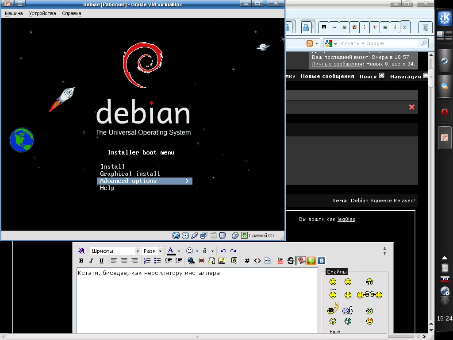Open the Шрифты font dropdown
453x340 pixels.
pyautogui.click(x=115, y=251)
